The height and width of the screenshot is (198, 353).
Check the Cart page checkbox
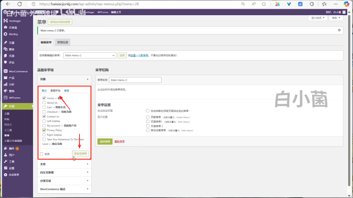coord(44,107)
